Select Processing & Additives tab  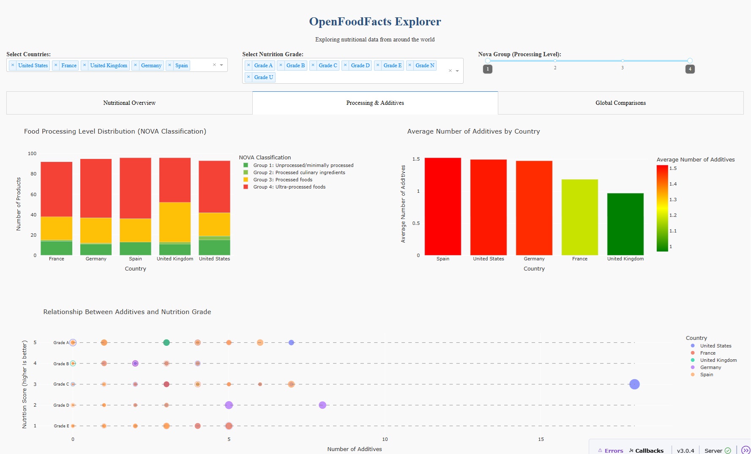[x=375, y=103]
